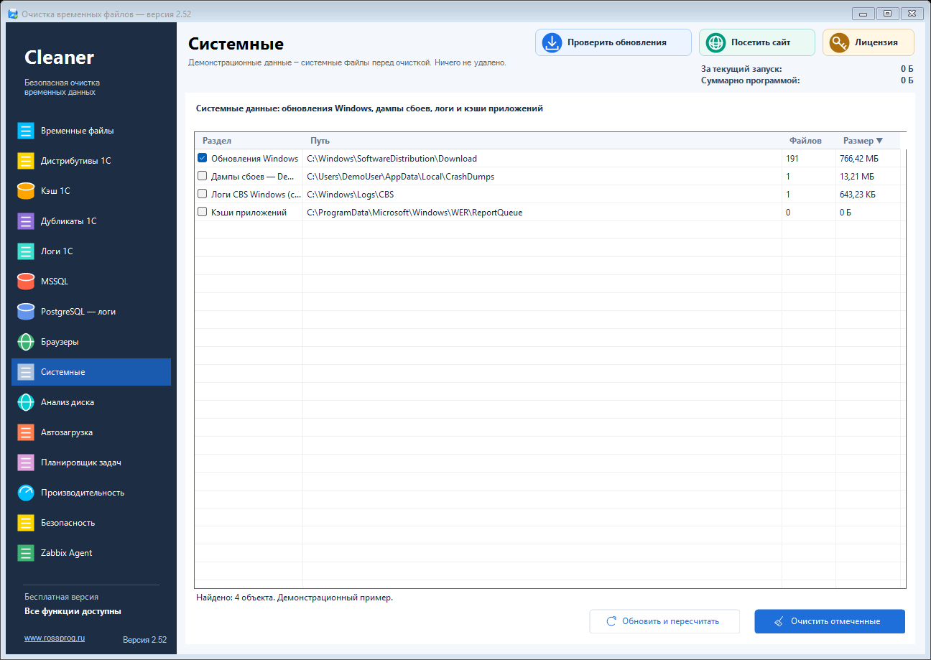Enable the Логи CBS Windows checkbox
Viewport: 931px width, 660px height.
[x=203, y=194]
